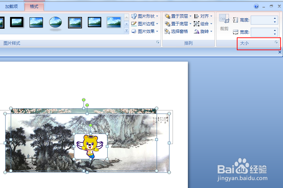This screenshot has width=283, height=188.
Task: Click the 图片形状 icon
Action: 134,16
